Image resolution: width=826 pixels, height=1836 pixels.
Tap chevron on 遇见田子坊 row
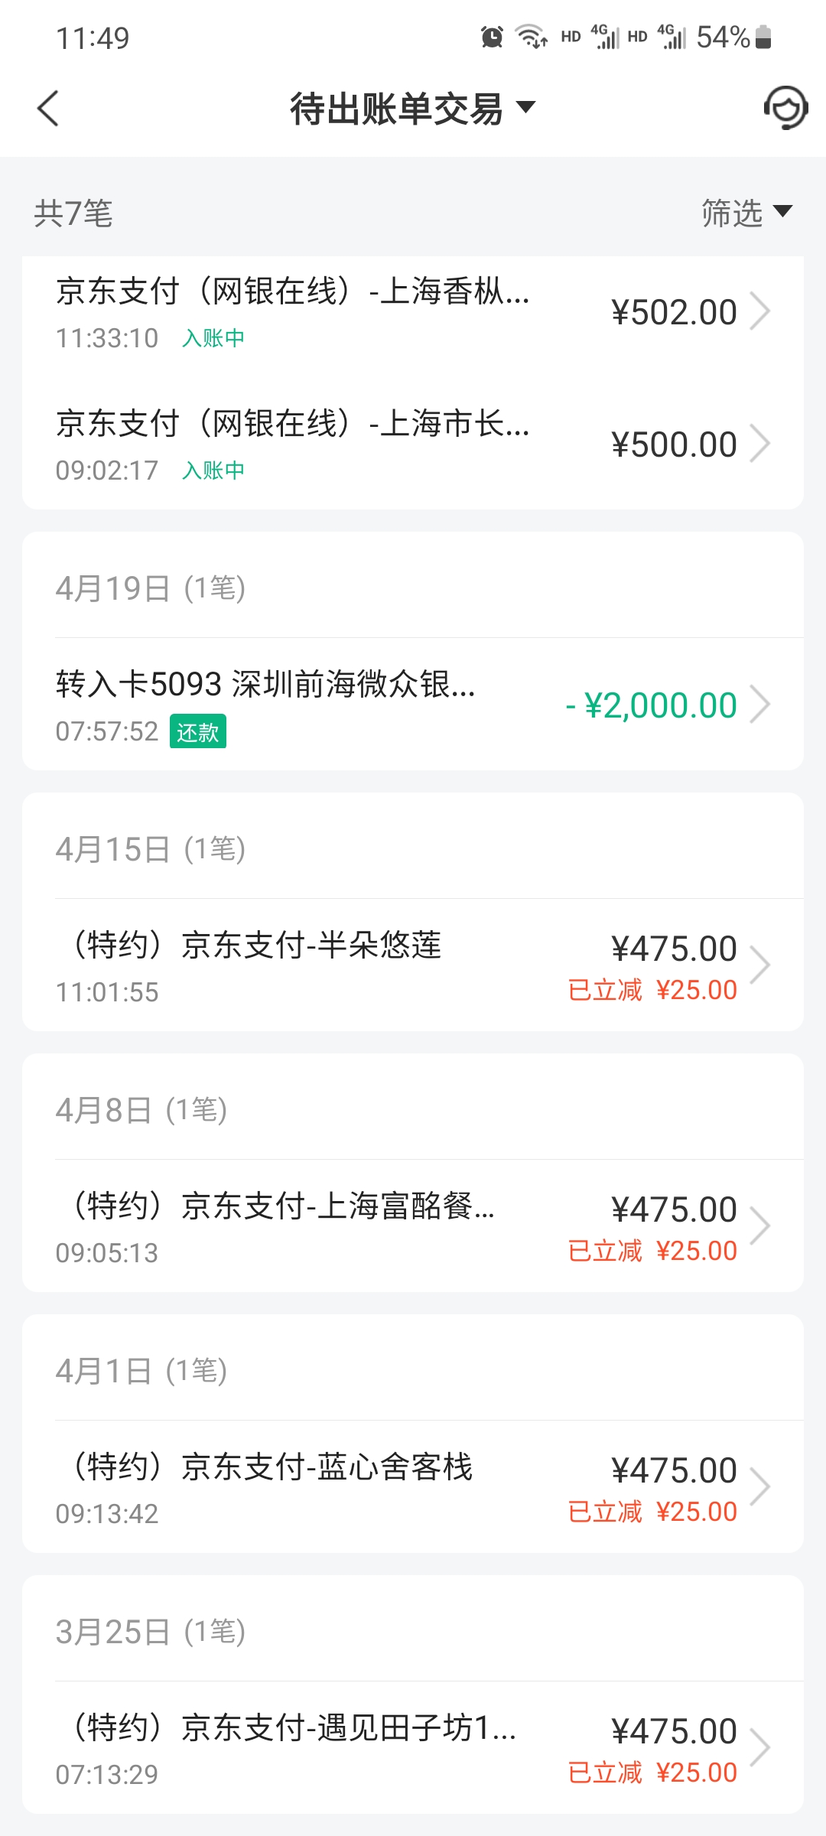pyautogui.click(x=759, y=1748)
